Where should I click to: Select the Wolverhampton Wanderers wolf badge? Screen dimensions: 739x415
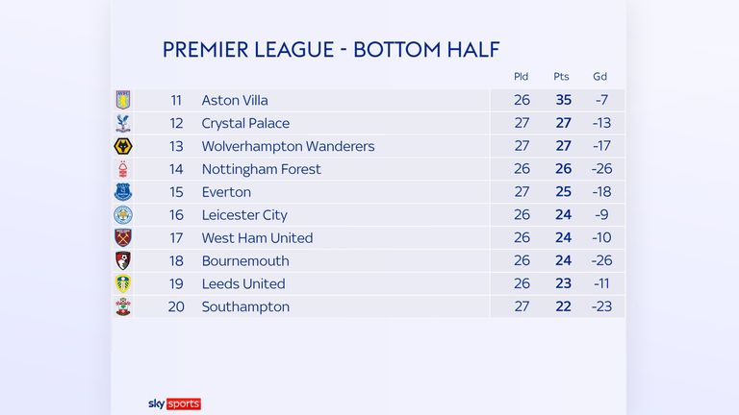tap(123, 146)
